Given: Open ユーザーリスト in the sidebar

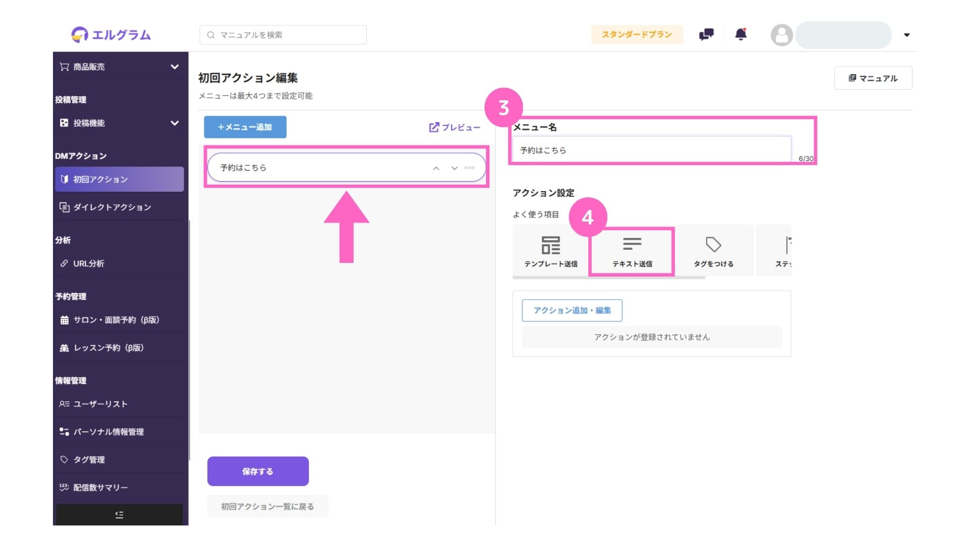Looking at the screenshot, I should [x=119, y=404].
